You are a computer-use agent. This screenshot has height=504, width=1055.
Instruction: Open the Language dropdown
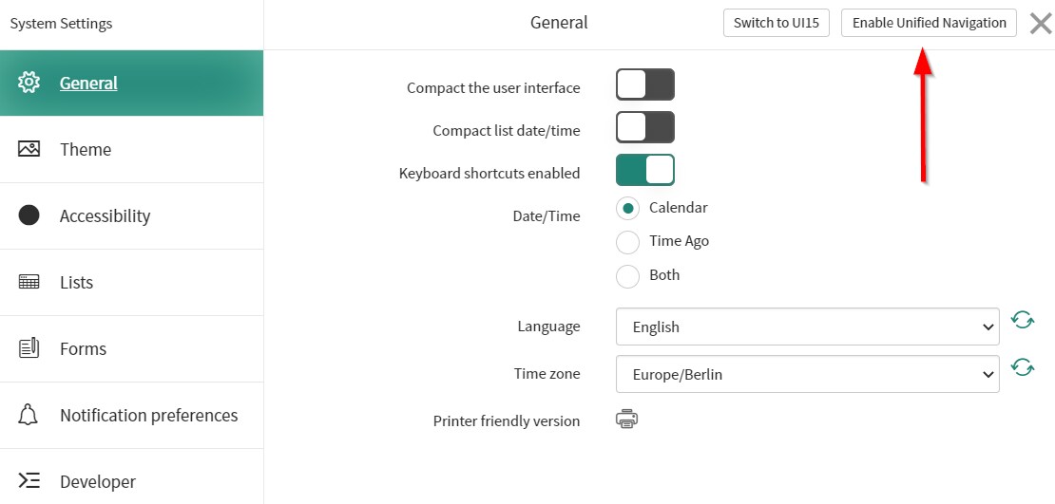[807, 327]
